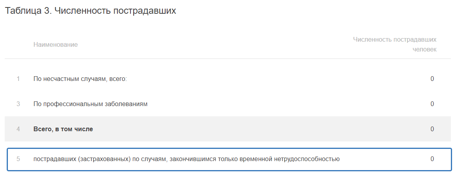Screen dimensions: 456x176
Task: Click the bold 'Всего, в том числе' label
Action: (63, 129)
